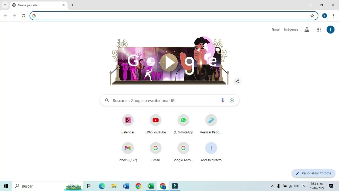Switch to Chrome profile window in taskbar
Viewport: 339px width, 191px height.
click(163, 186)
